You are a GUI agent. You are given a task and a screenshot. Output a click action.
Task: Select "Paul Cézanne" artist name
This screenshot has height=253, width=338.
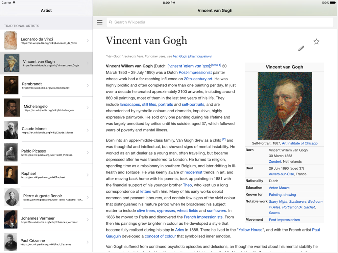33,241
